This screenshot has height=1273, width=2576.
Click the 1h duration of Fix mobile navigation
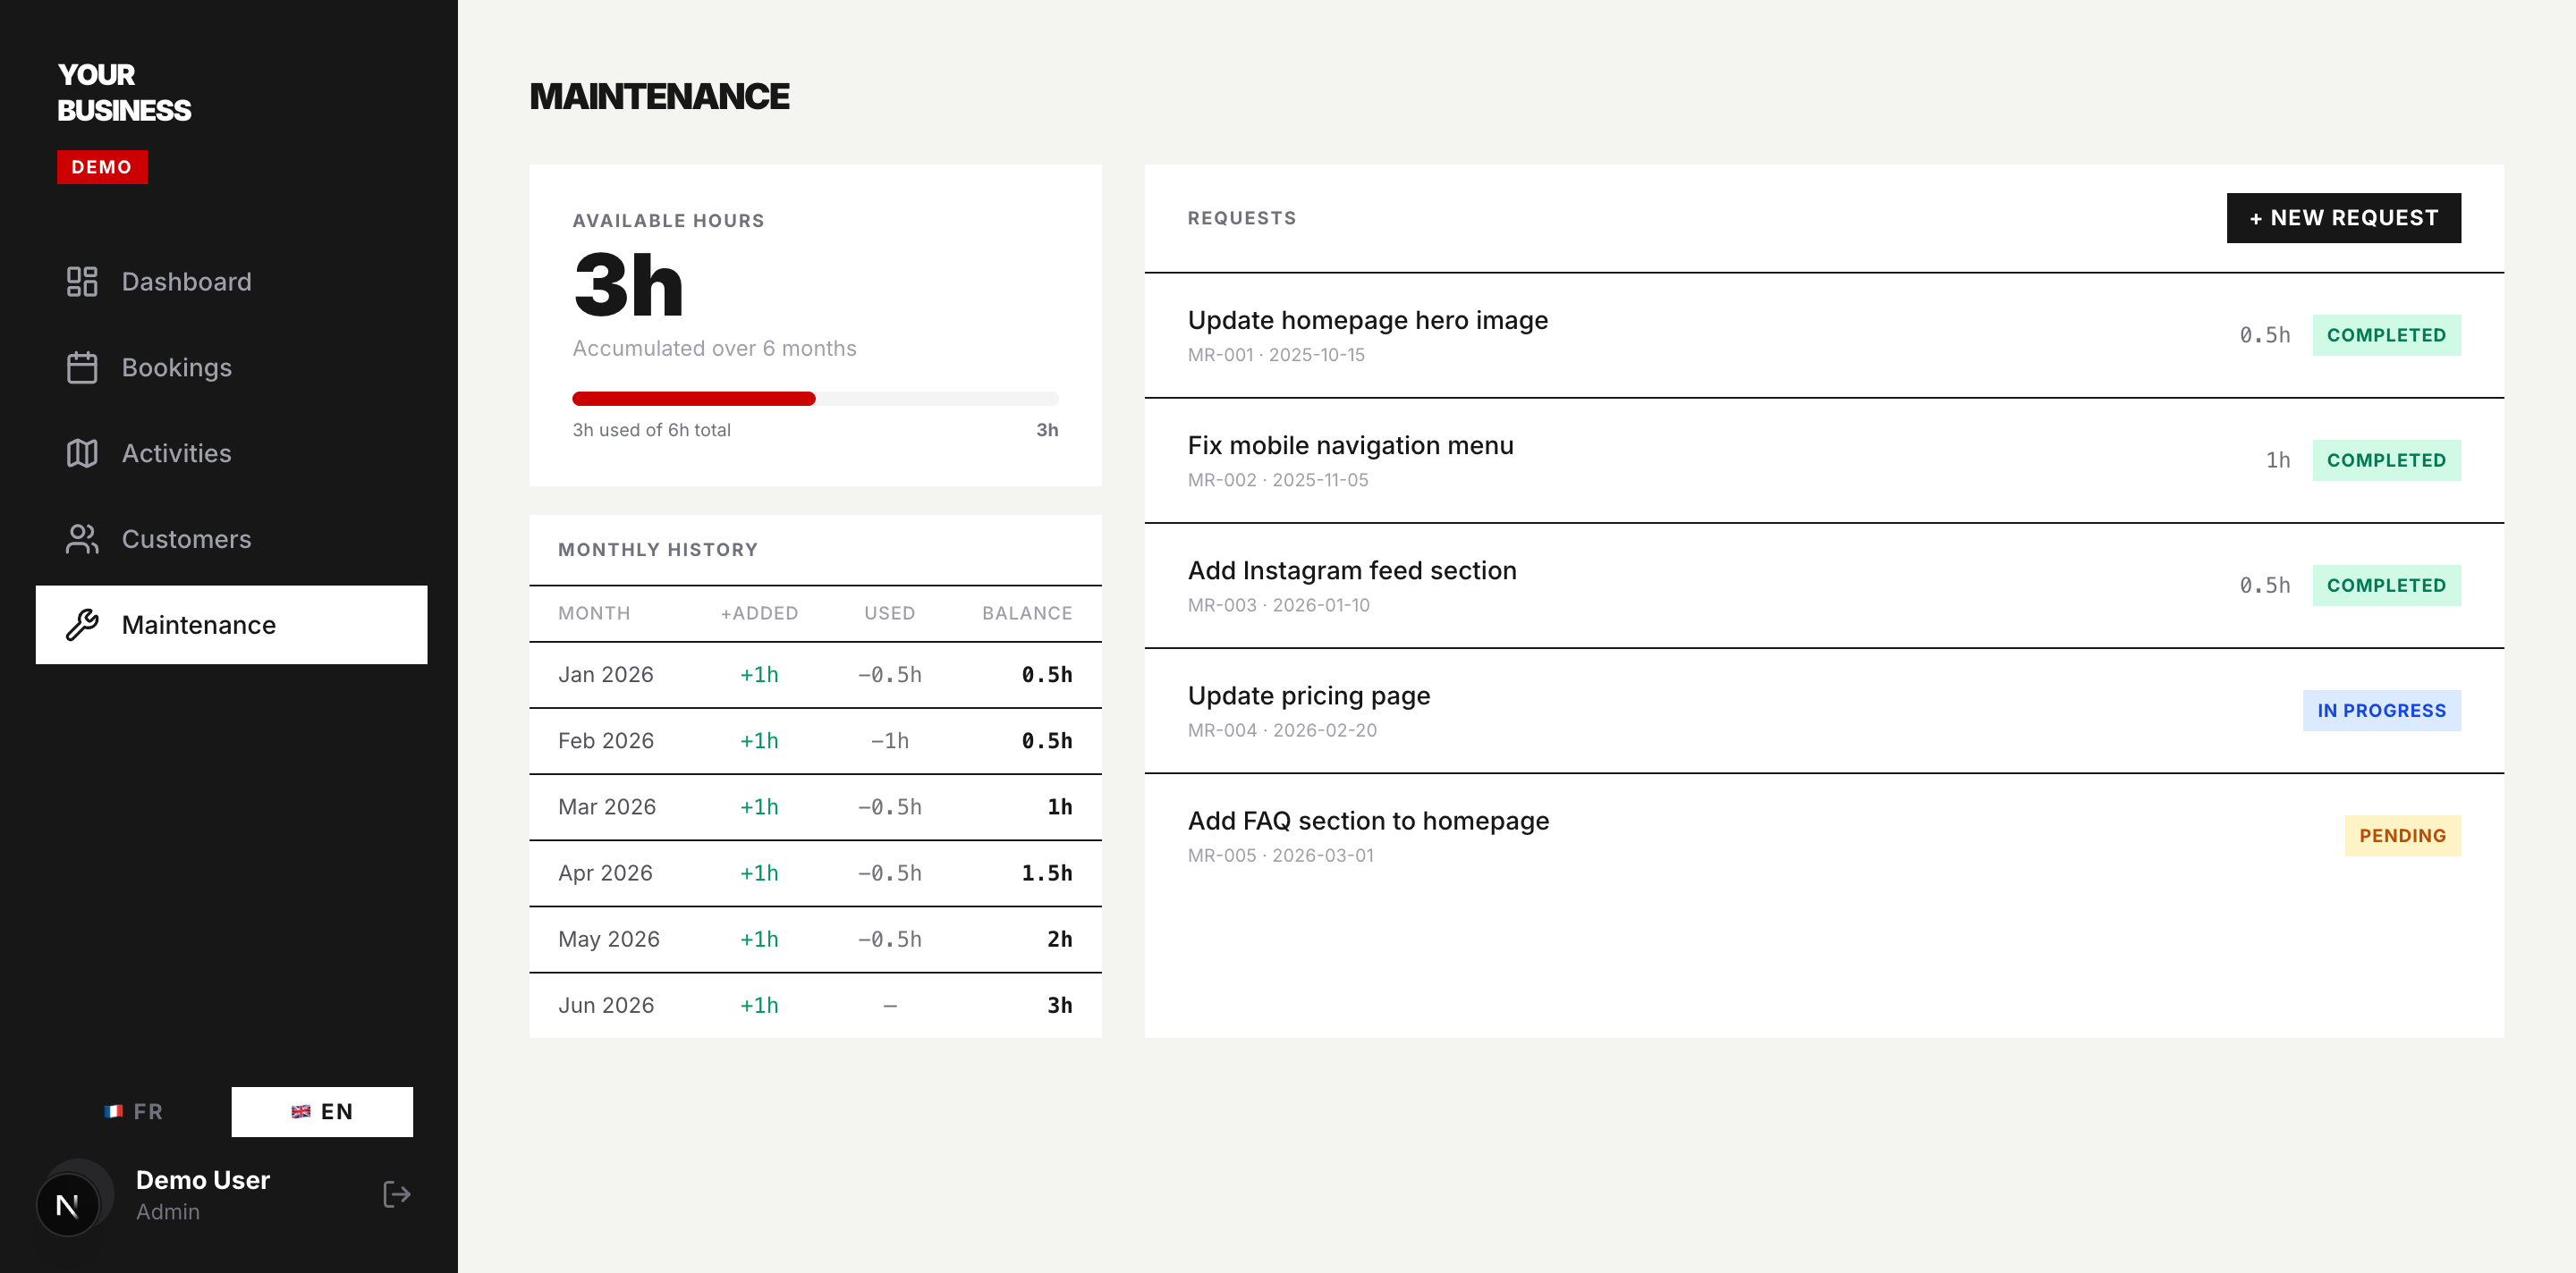click(2278, 459)
